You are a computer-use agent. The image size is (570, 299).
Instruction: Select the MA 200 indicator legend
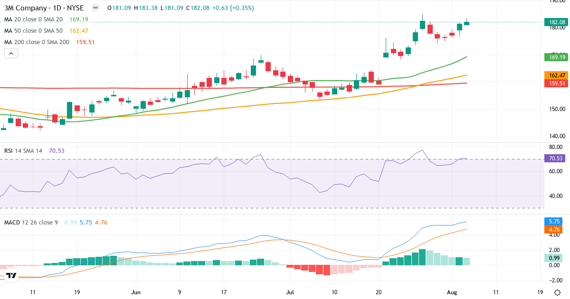click(37, 42)
